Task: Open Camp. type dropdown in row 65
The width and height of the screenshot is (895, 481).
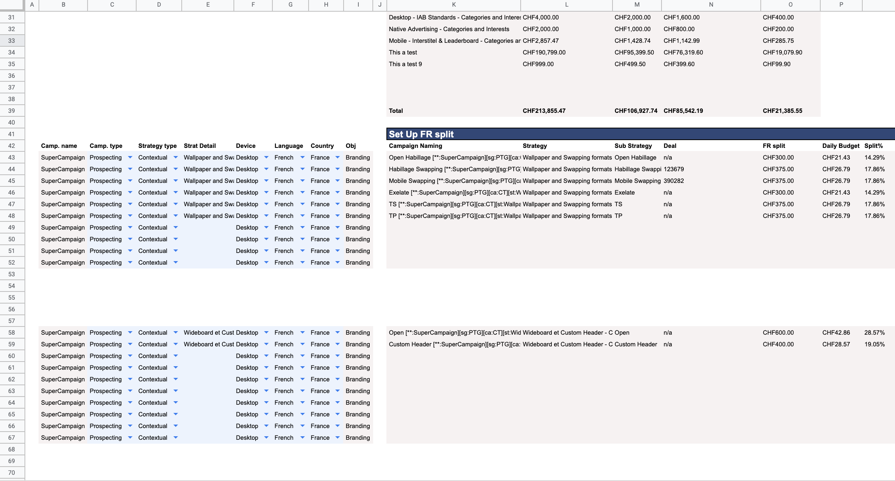Action: [130, 414]
